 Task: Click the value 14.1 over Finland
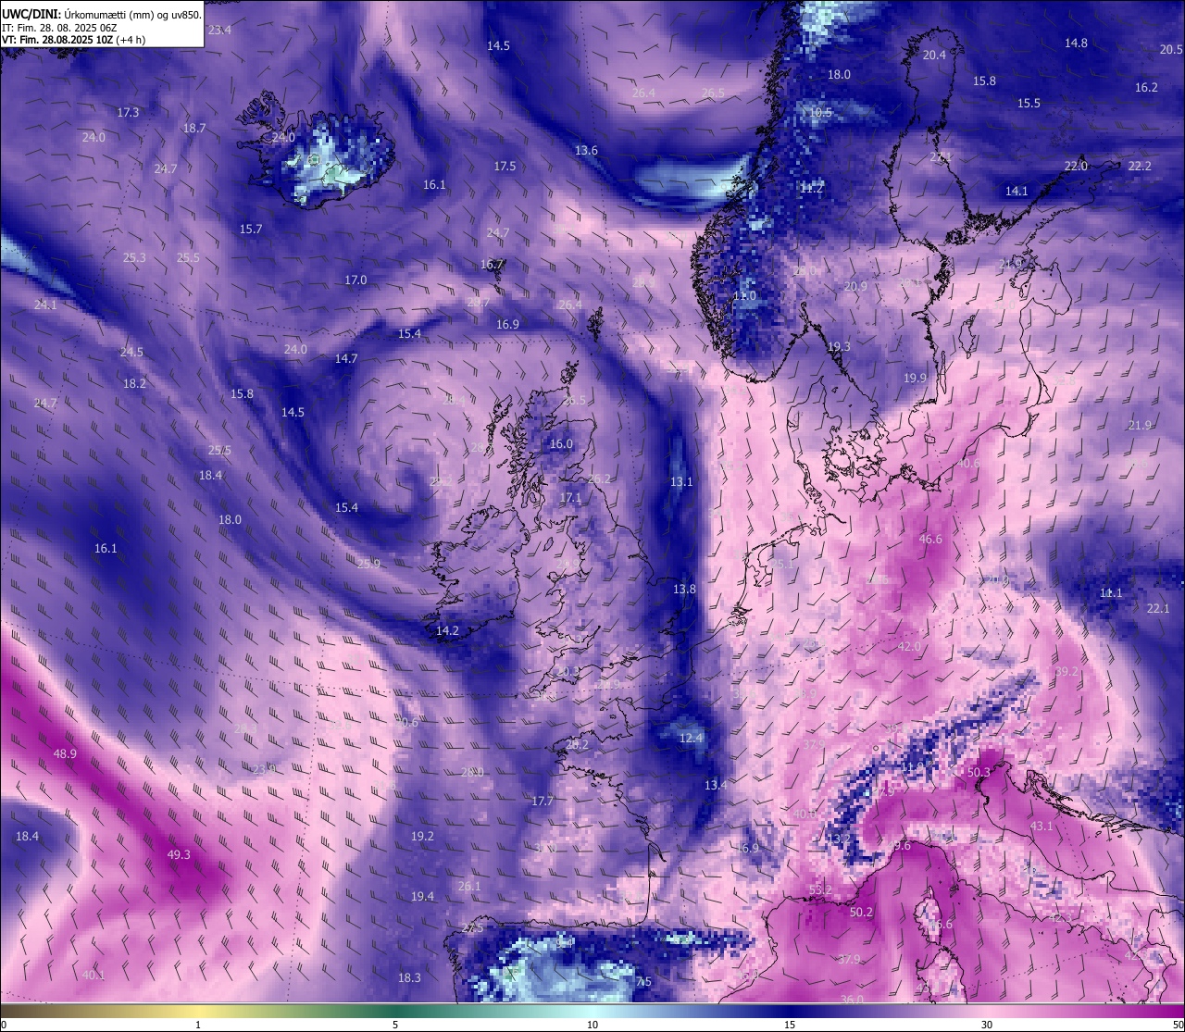[x=1017, y=191]
